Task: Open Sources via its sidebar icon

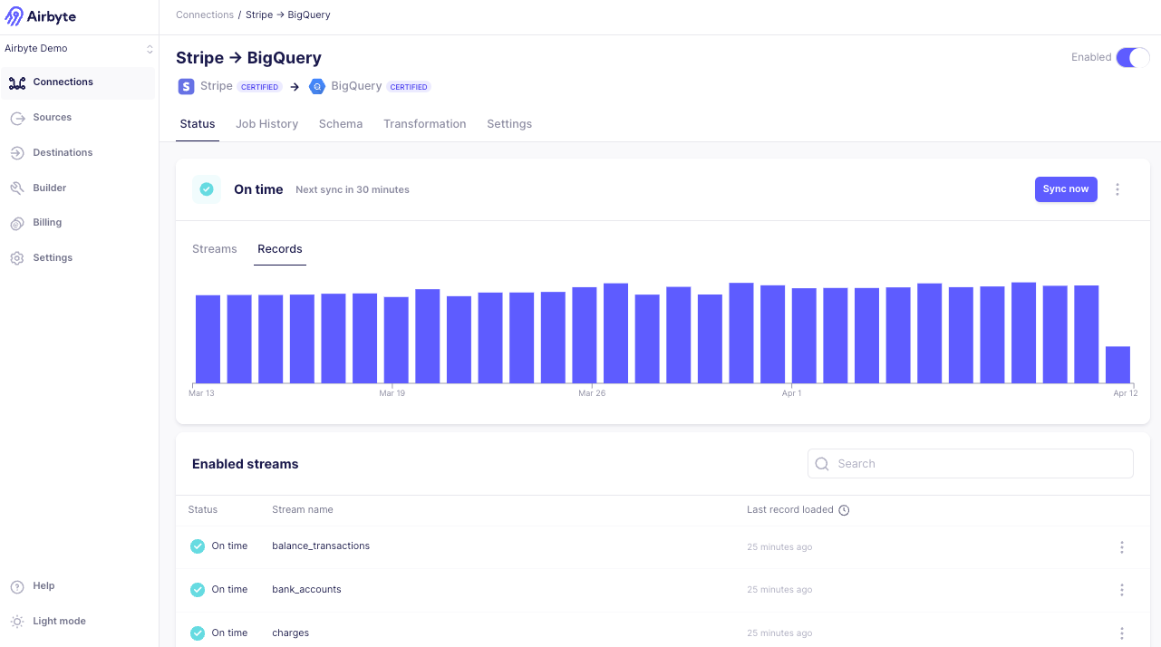Action: [x=16, y=118]
